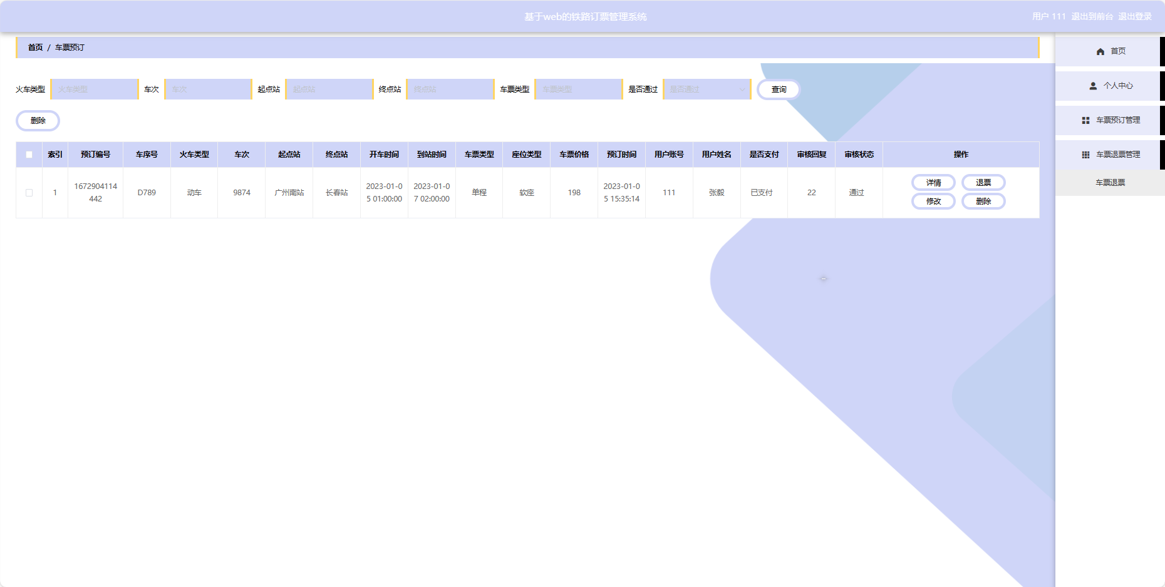Click cell text 张毅
1165x587 pixels.
pyautogui.click(x=717, y=193)
